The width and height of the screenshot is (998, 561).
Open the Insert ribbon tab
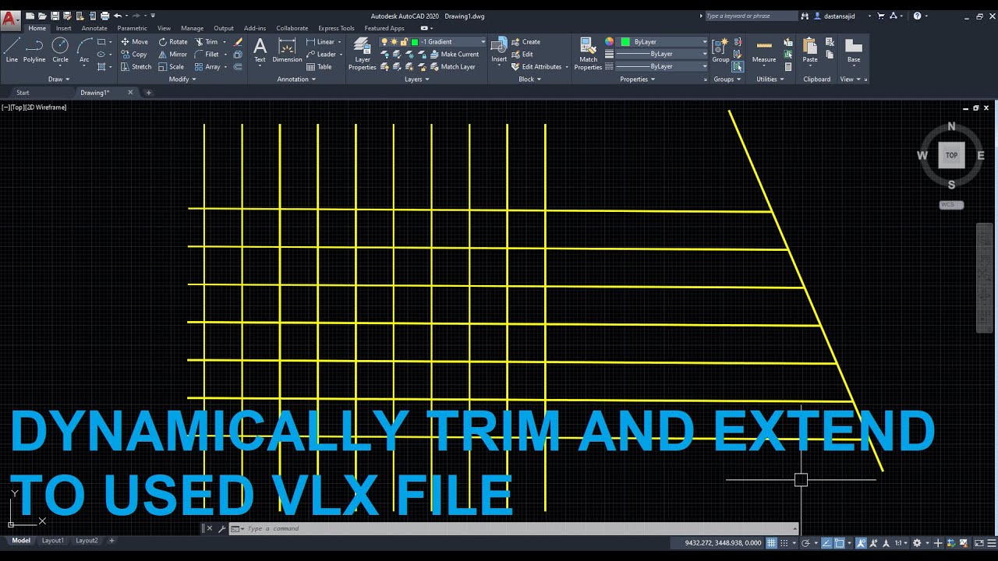click(64, 28)
